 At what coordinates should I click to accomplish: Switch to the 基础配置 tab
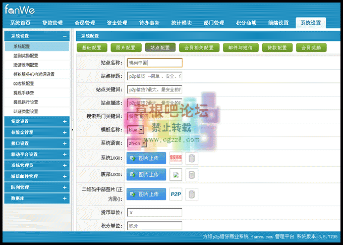92,47
